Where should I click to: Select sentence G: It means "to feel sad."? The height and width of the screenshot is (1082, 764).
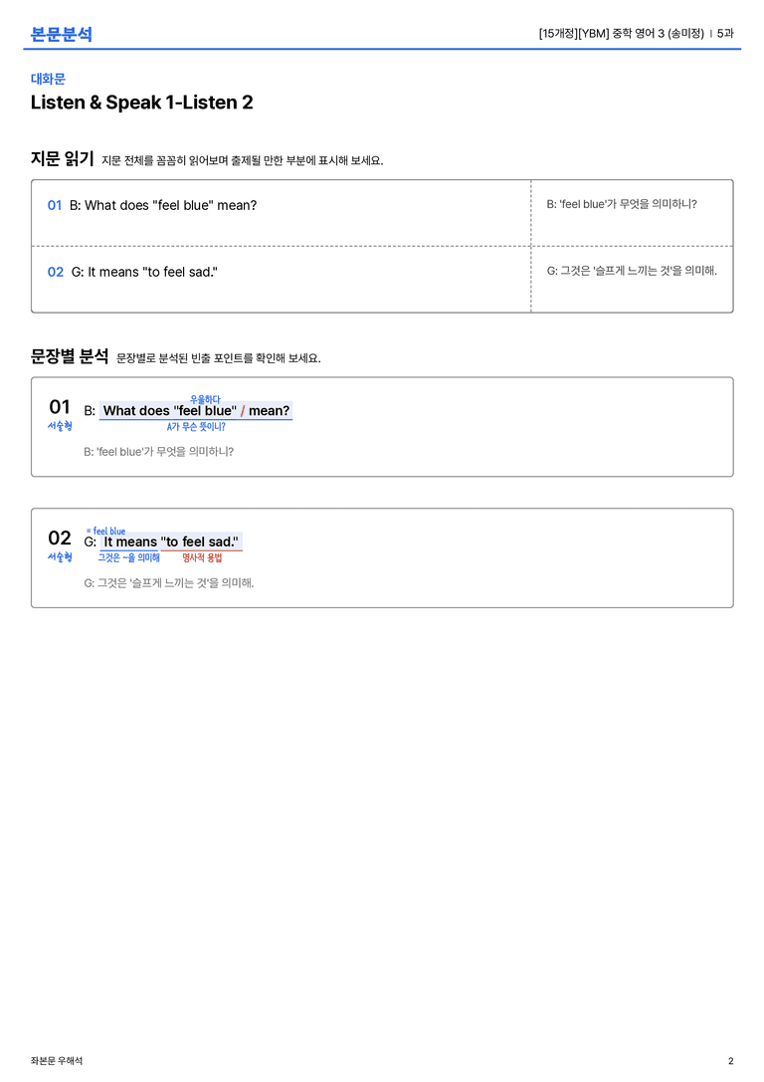144,272
